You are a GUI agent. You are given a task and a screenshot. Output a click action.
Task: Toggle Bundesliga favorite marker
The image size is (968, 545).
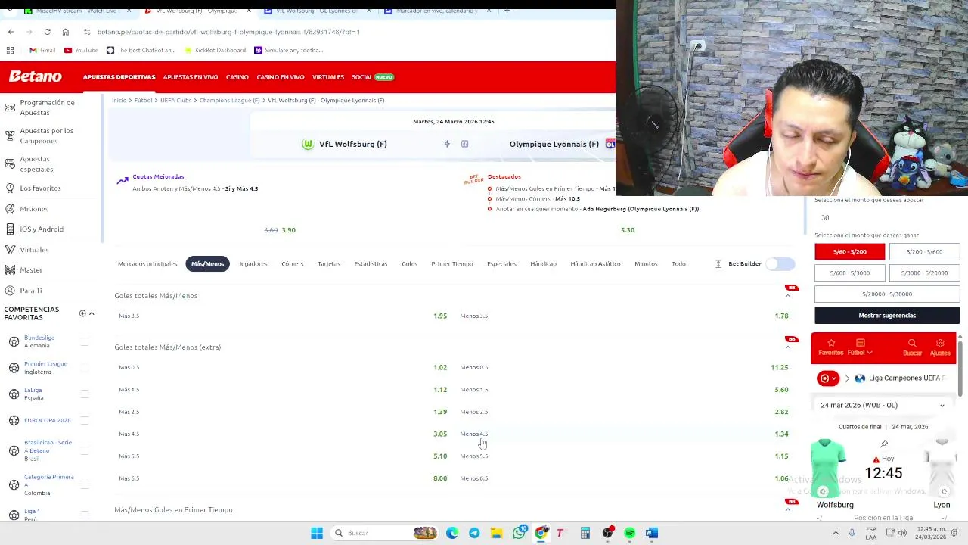[85, 341]
